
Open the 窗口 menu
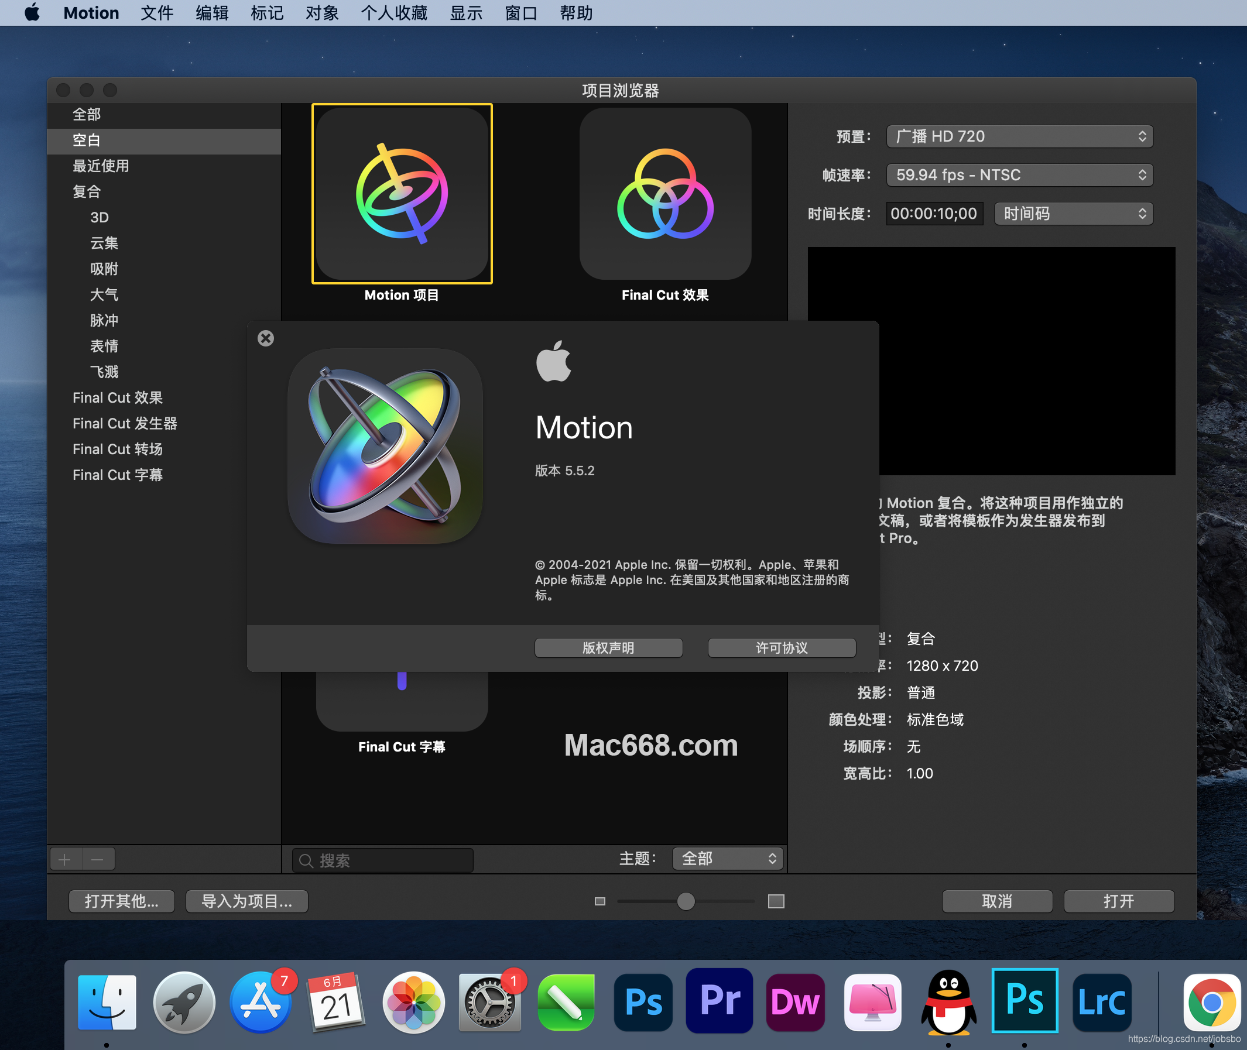click(520, 12)
